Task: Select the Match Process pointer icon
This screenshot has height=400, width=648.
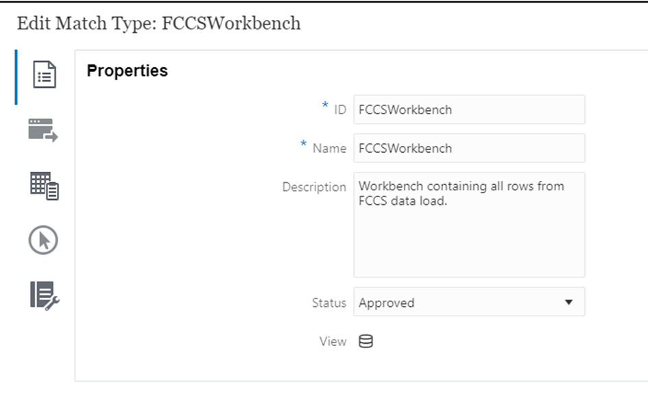Action: point(43,240)
